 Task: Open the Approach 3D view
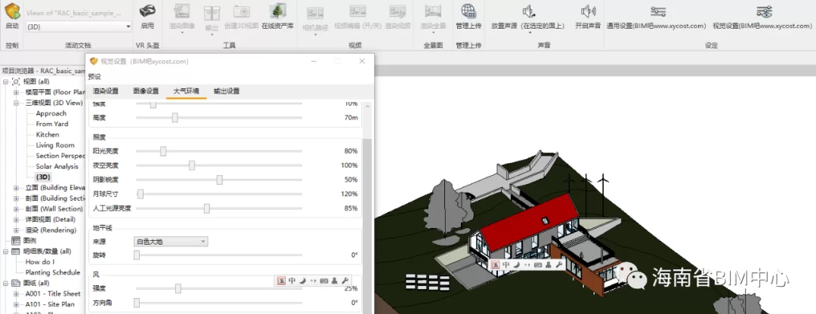[51, 113]
